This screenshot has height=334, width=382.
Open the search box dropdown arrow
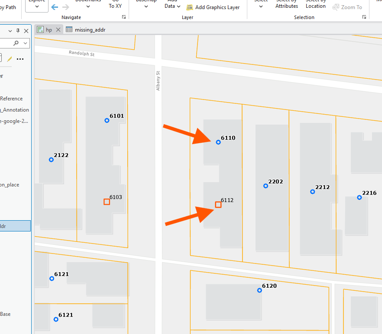point(25,43)
